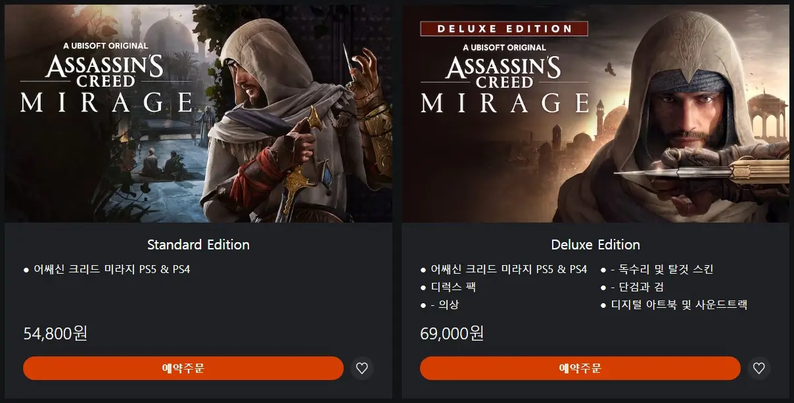Click the bullet beside 독수리 및 탈것 스킨

tap(602, 269)
